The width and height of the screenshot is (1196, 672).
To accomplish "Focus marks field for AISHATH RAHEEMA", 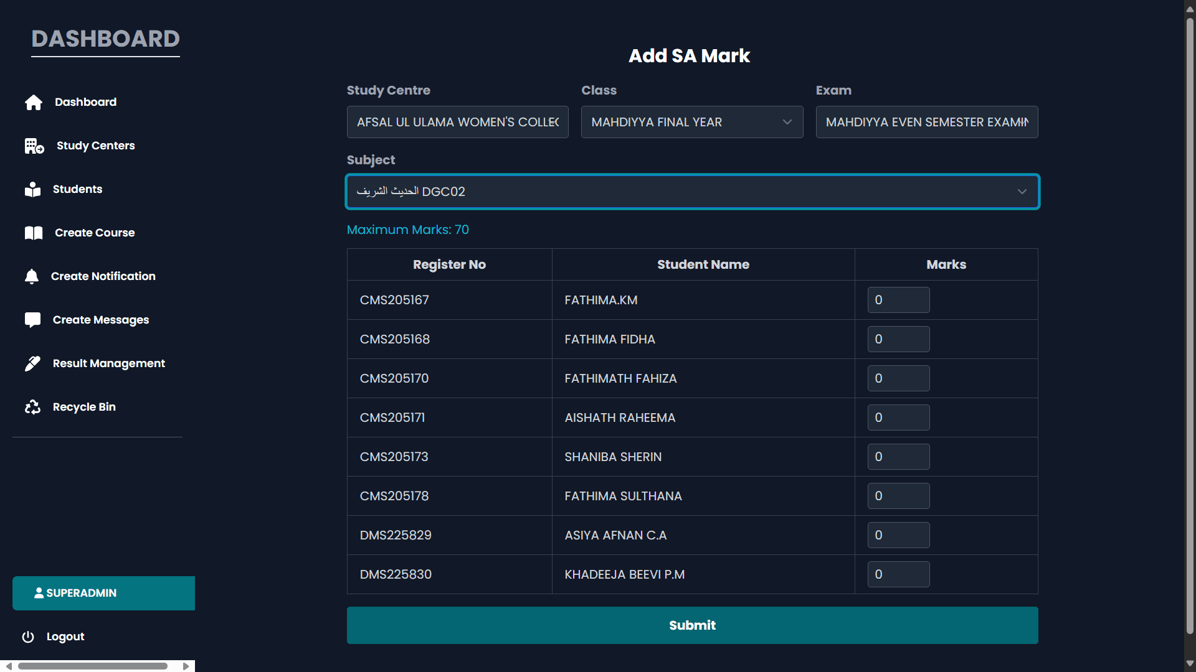I will [898, 418].
